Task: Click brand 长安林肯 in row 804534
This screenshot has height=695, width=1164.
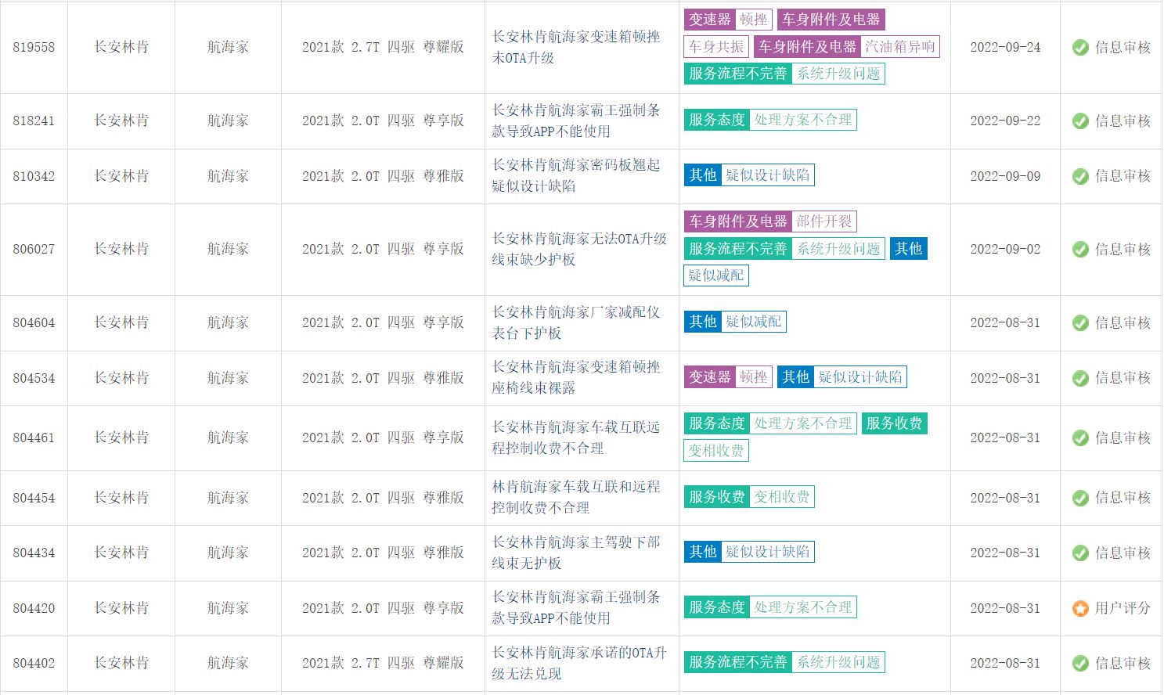Action: click(121, 378)
